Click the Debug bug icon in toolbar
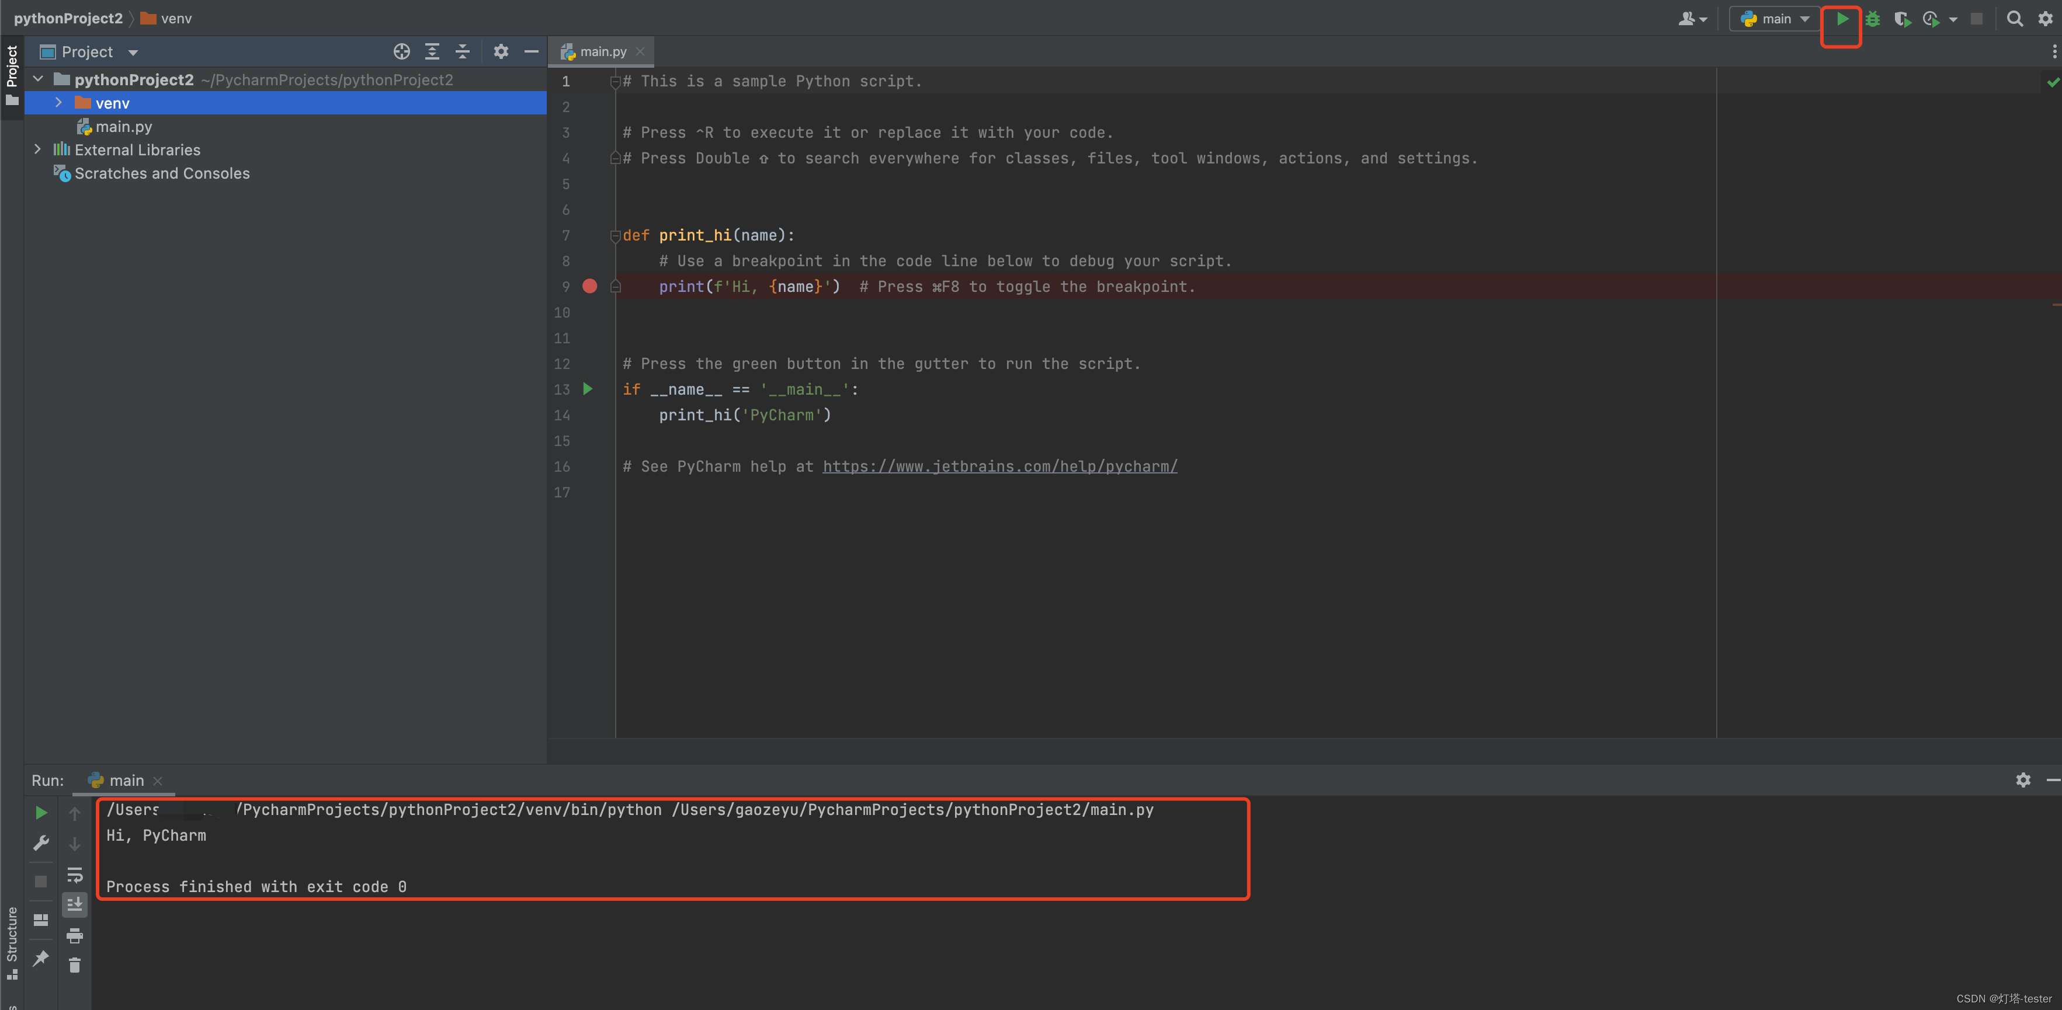This screenshot has height=1010, width=2062. point(1872,19)
